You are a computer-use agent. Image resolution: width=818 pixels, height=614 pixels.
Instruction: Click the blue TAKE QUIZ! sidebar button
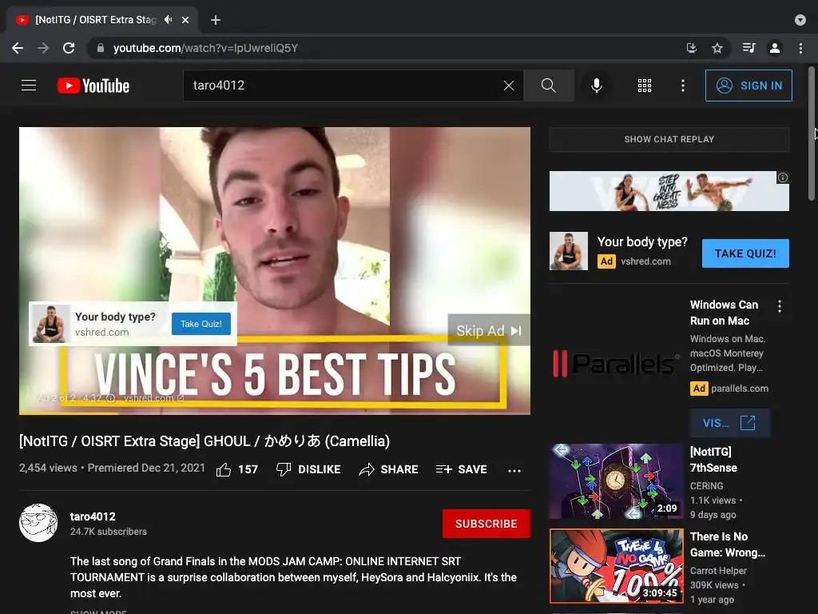coord(745,253)
